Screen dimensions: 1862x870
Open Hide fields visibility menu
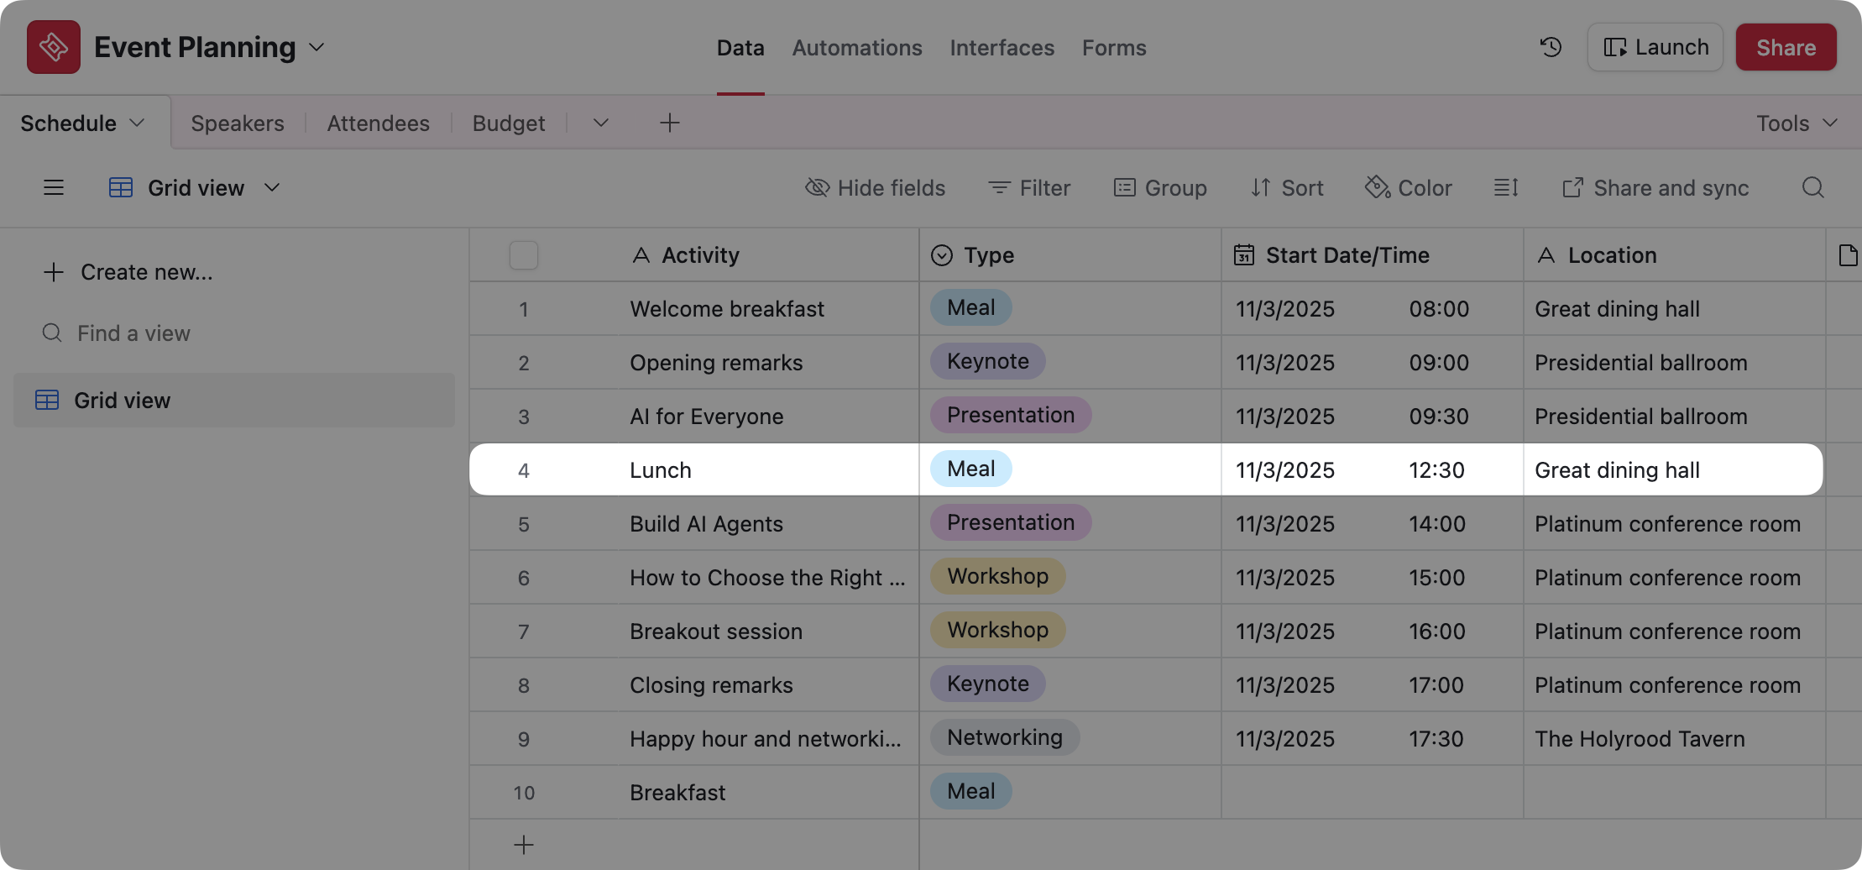[x=876, y=187]
